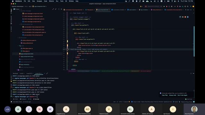Open the file in Firefox via browser icon
The width and height of the screenshot is (205, 115).
pyautogui.click(x=185, y=17)
